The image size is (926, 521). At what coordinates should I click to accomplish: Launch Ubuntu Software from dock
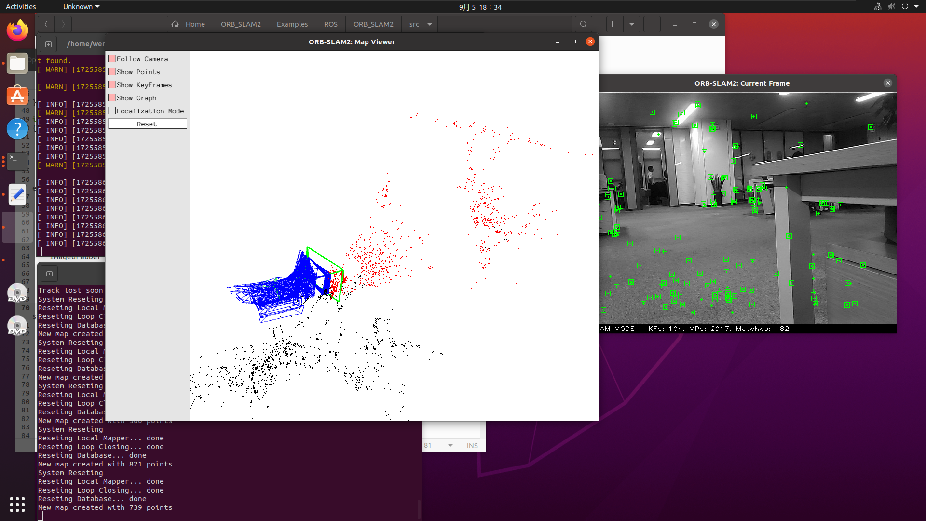17,96
